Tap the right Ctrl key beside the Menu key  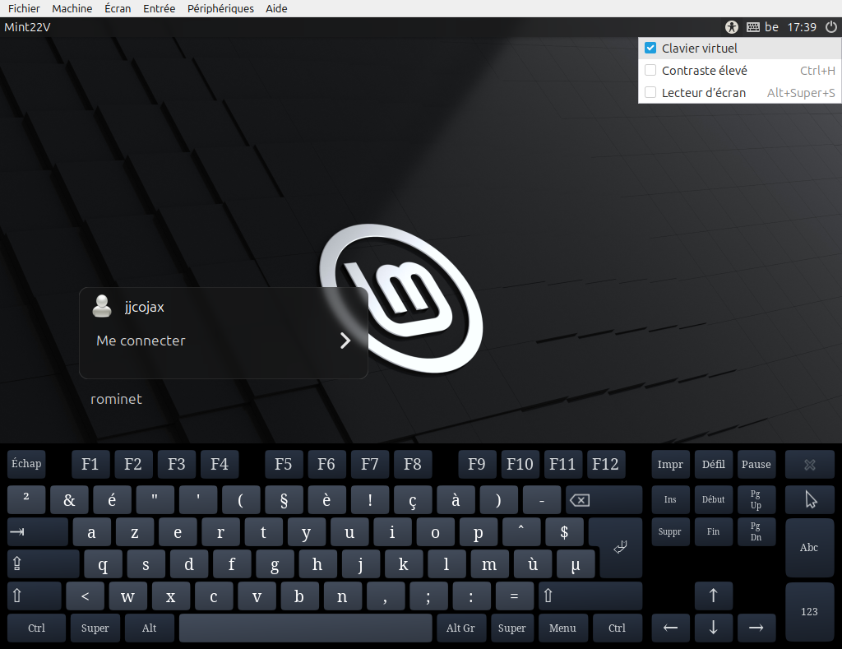pos(617,628)
